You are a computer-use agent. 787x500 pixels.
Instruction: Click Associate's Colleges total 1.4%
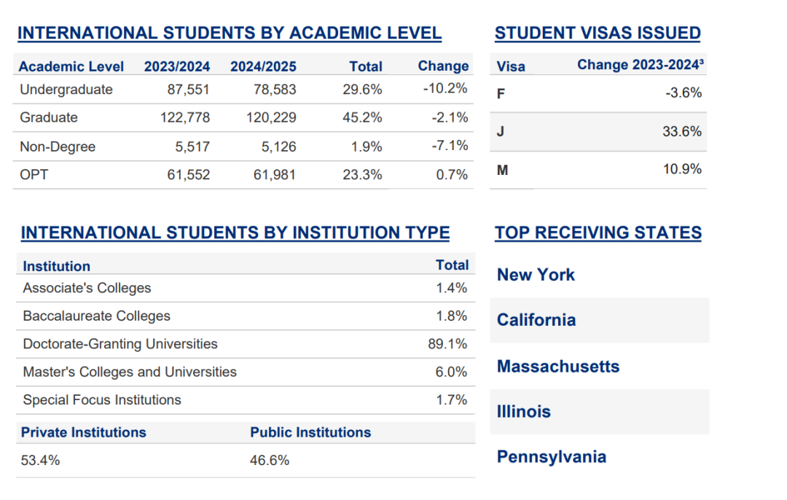tap(452, 288)
